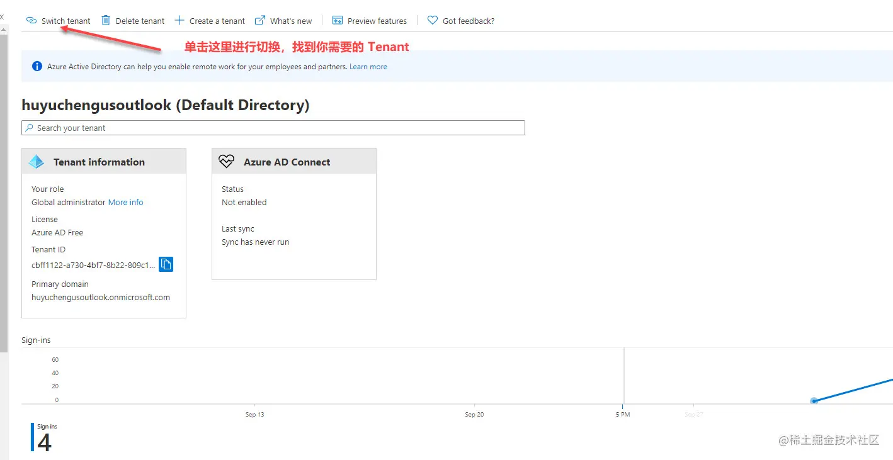893x460 pixels.
Task: Select the Azure AD Connect card header
Action: coord(294,161)
